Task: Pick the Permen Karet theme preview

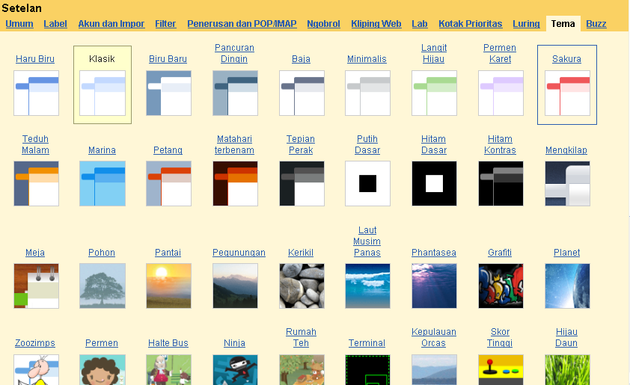Action: click(501, 93)
